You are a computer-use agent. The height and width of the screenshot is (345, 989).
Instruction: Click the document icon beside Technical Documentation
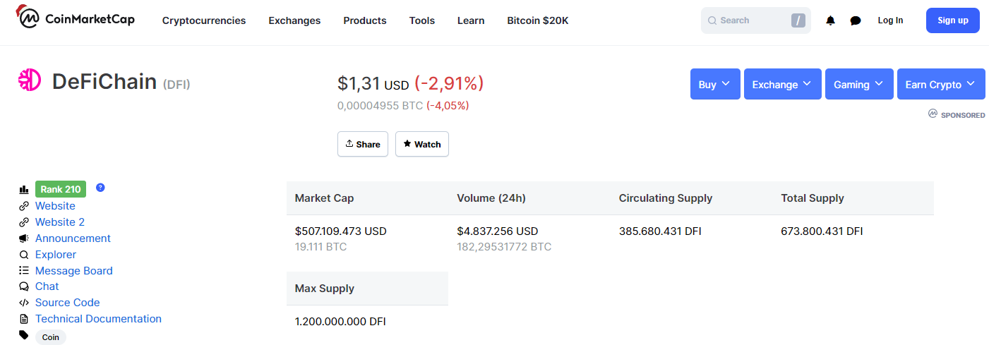tap(24, 319)
